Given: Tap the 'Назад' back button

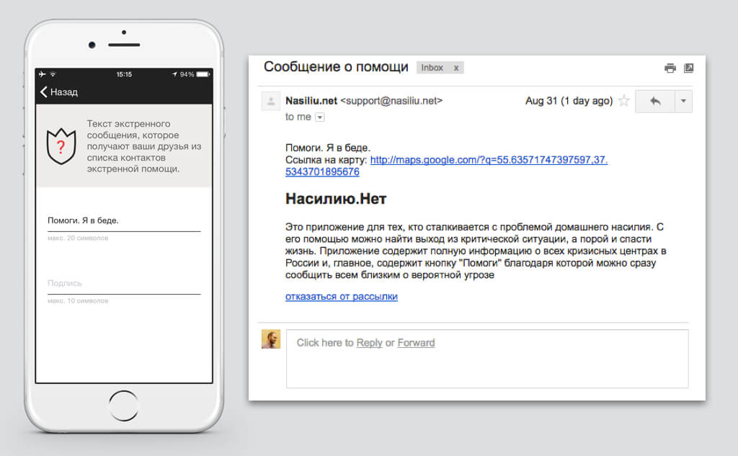Looking at the screenshot, I should pos(59,92).
